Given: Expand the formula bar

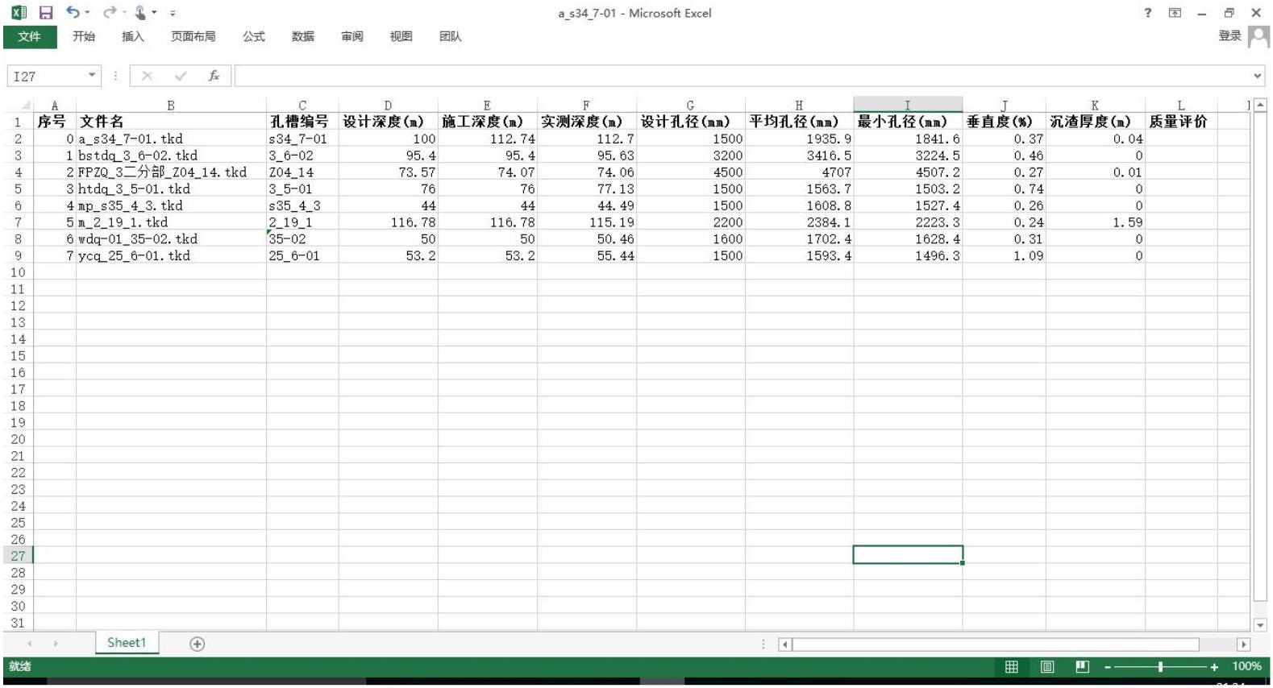Looking at the screenshot, I should tap(1257, 76).
